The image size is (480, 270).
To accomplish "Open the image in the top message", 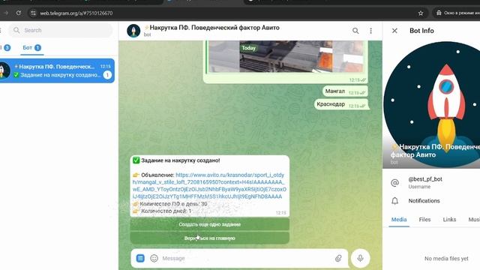I will 285,57.
